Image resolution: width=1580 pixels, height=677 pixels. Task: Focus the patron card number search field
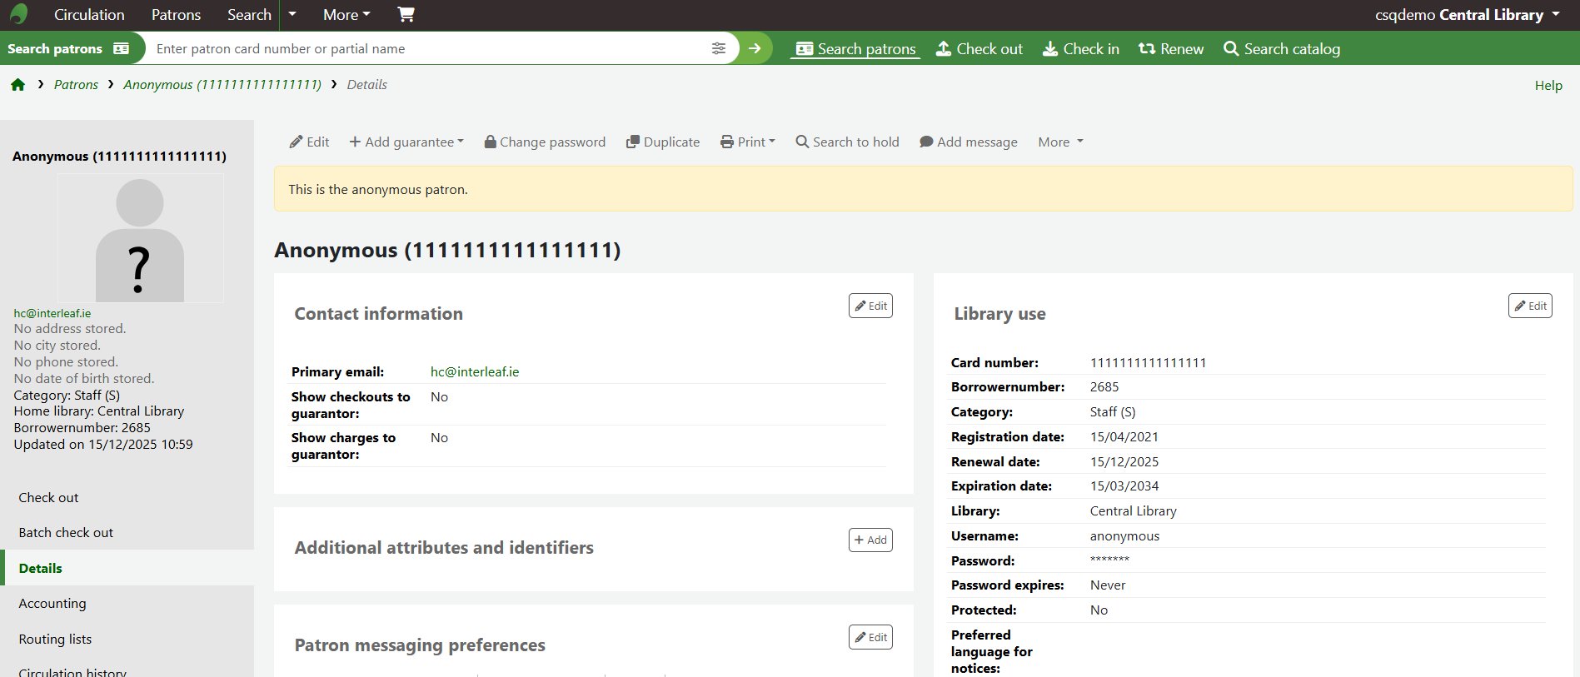[429, 48]
